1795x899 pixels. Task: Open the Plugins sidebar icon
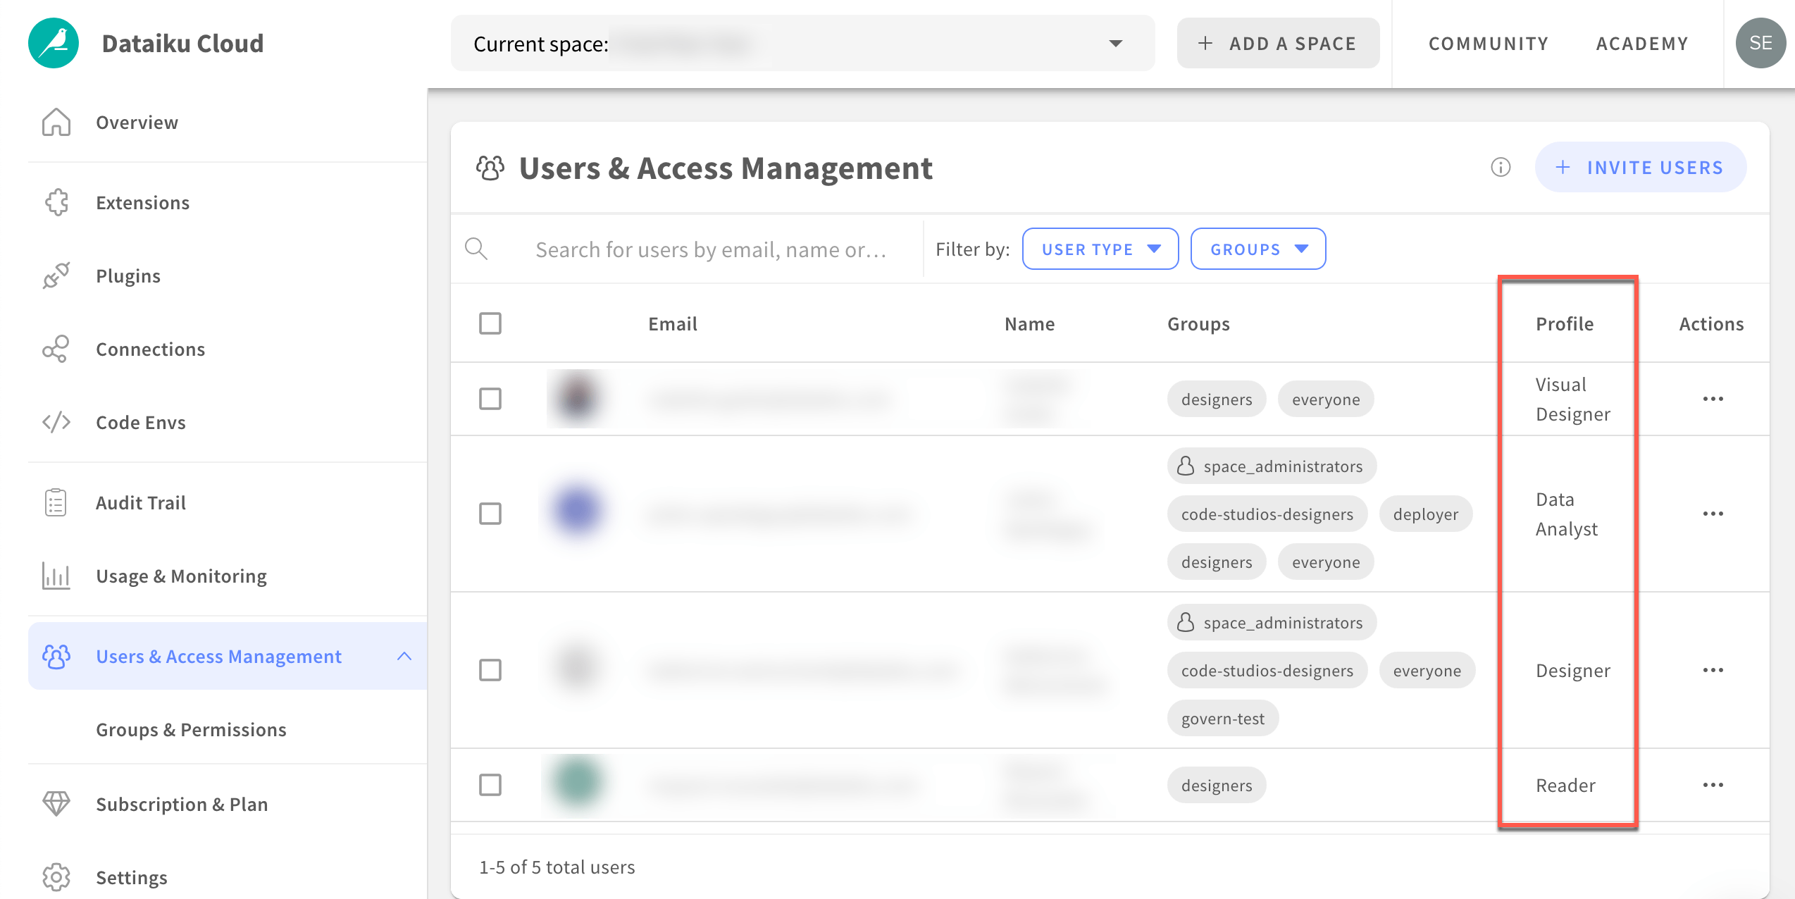(56, 275)
